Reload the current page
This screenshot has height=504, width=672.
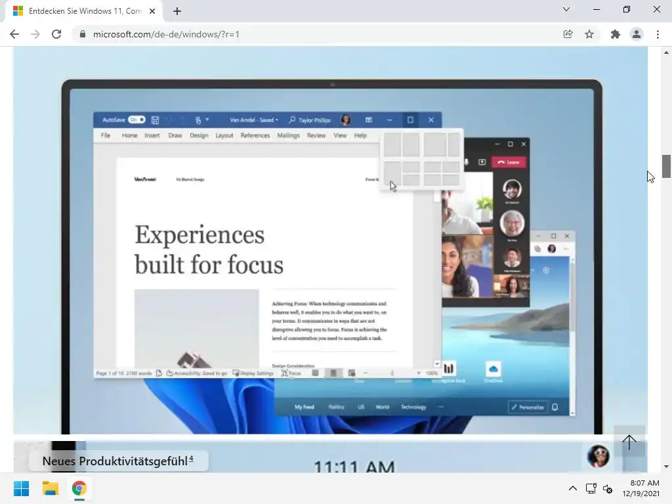click(x=56, y=34)
